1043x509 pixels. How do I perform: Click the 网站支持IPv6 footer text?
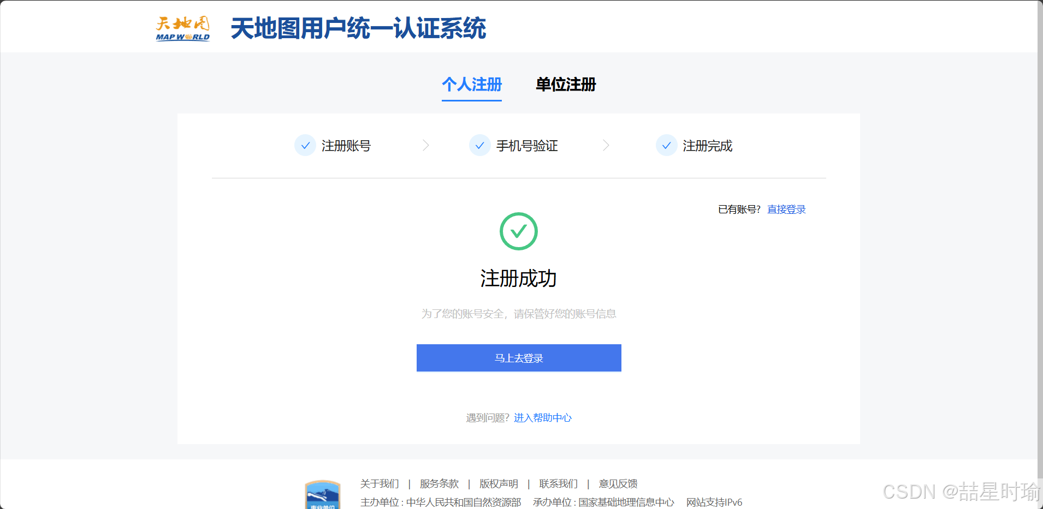(714, 502)
